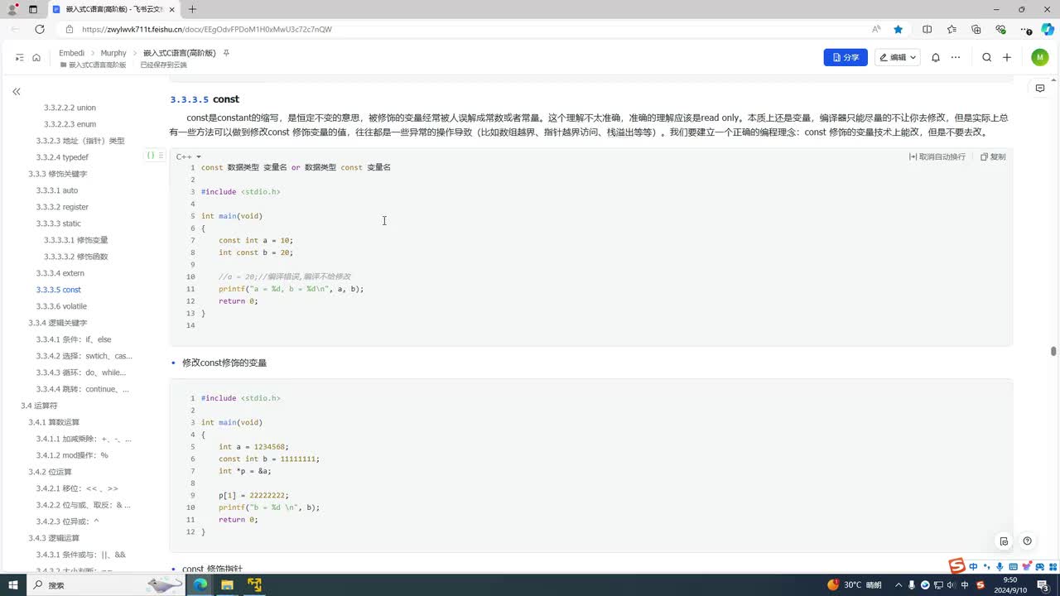Viewport: 1060px width, 596px height.
Task: Click the 修改const修饰的变量 bullet text
Action: click(x=224, y=363)
